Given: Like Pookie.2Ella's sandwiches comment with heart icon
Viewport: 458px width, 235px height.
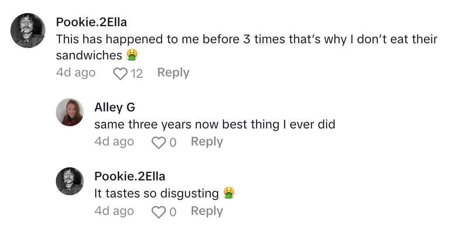Looking at the screenshot, I should point(120,73).
